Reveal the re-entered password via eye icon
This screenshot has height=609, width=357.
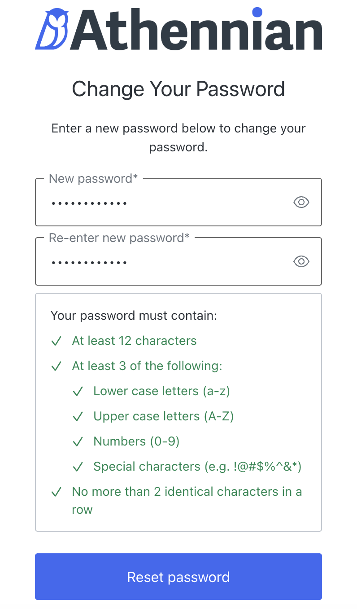(301, 262)
